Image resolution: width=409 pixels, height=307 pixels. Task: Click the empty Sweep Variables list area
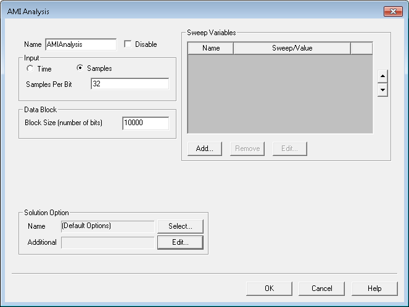click(x=280, y=94)
